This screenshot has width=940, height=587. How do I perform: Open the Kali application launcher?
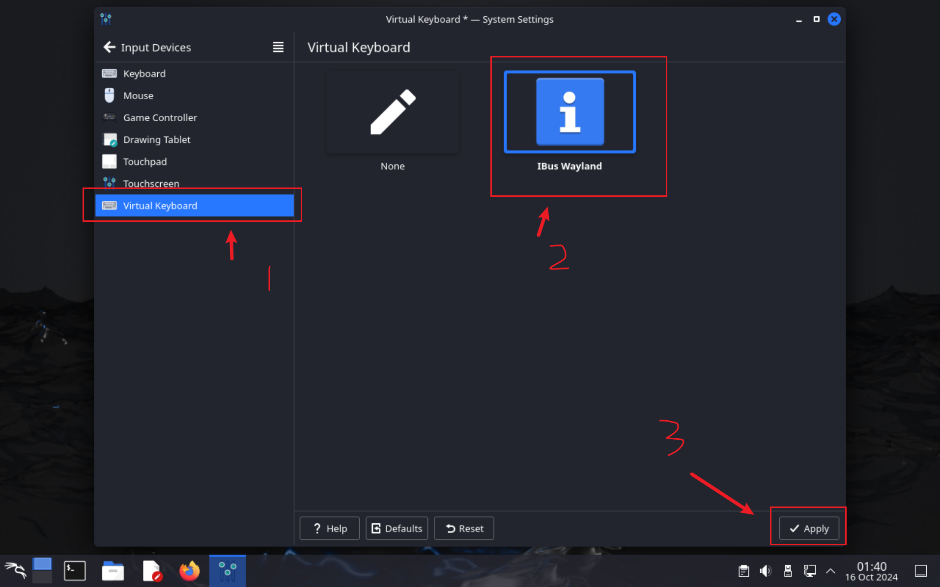coord(15,571)
